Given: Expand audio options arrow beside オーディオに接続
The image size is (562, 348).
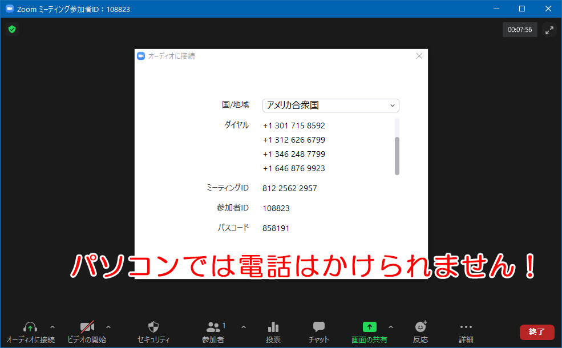Looking at the screenshot, I should click(x=52, y=327).
